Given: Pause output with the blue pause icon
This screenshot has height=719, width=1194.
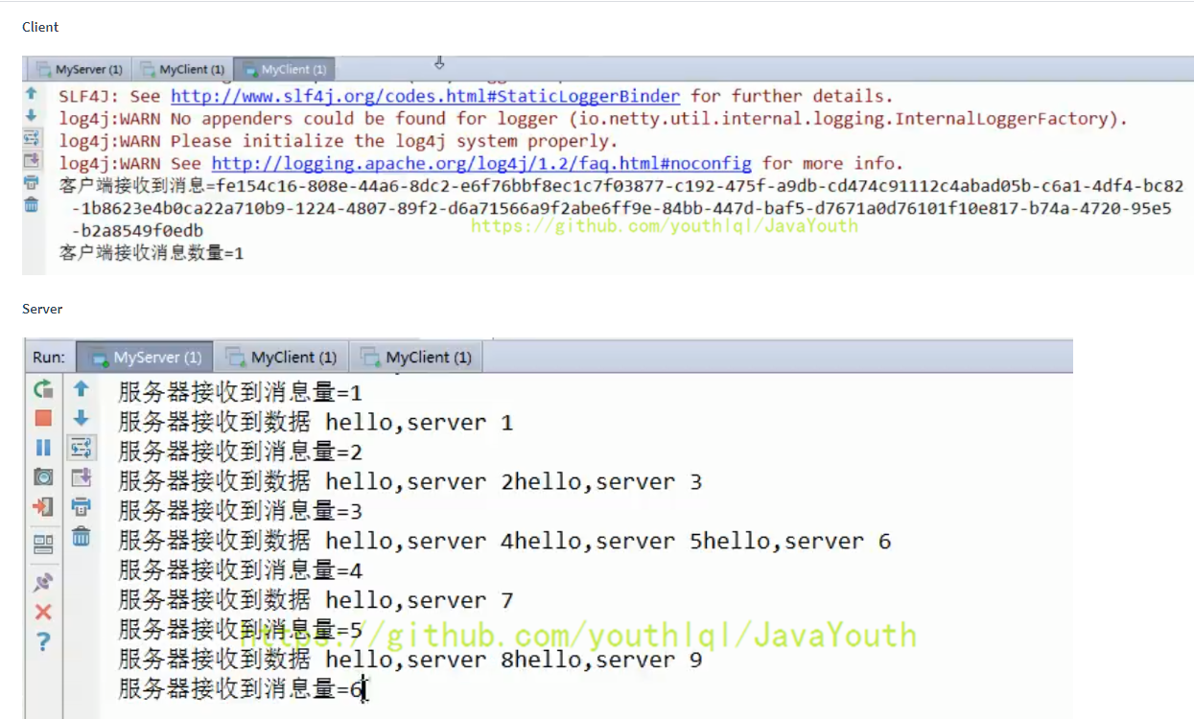Looking at the screenshot, I should (43, 448).
